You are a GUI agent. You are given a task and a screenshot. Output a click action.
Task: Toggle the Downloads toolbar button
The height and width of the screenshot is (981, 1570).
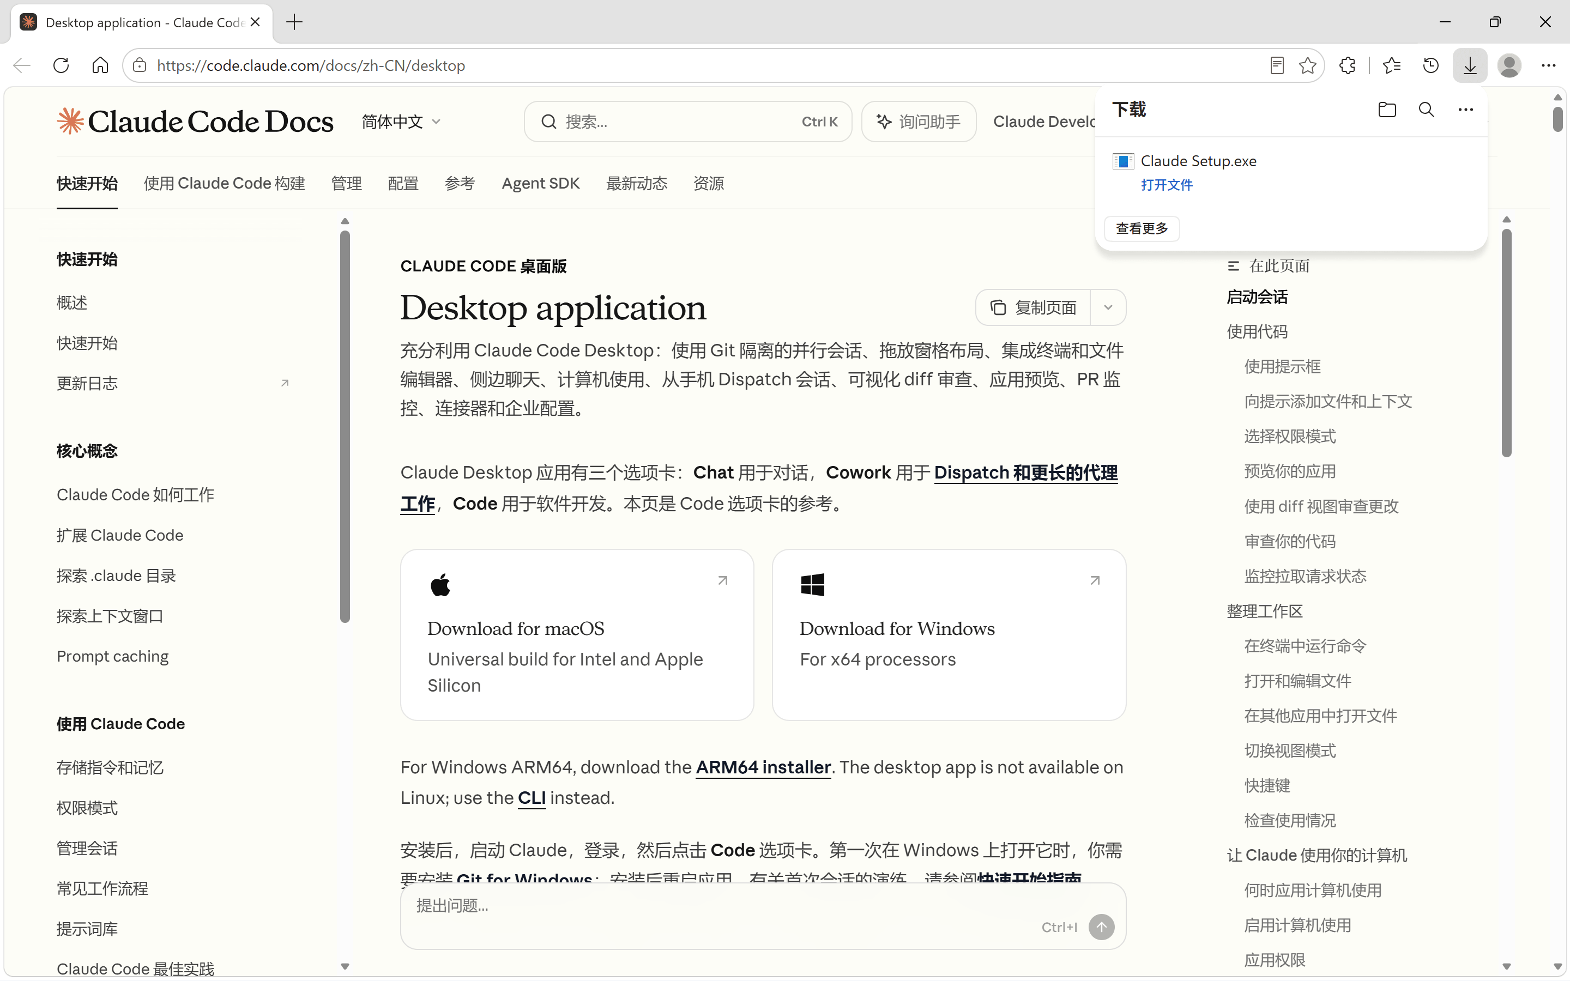click(x=1470, y=65)
